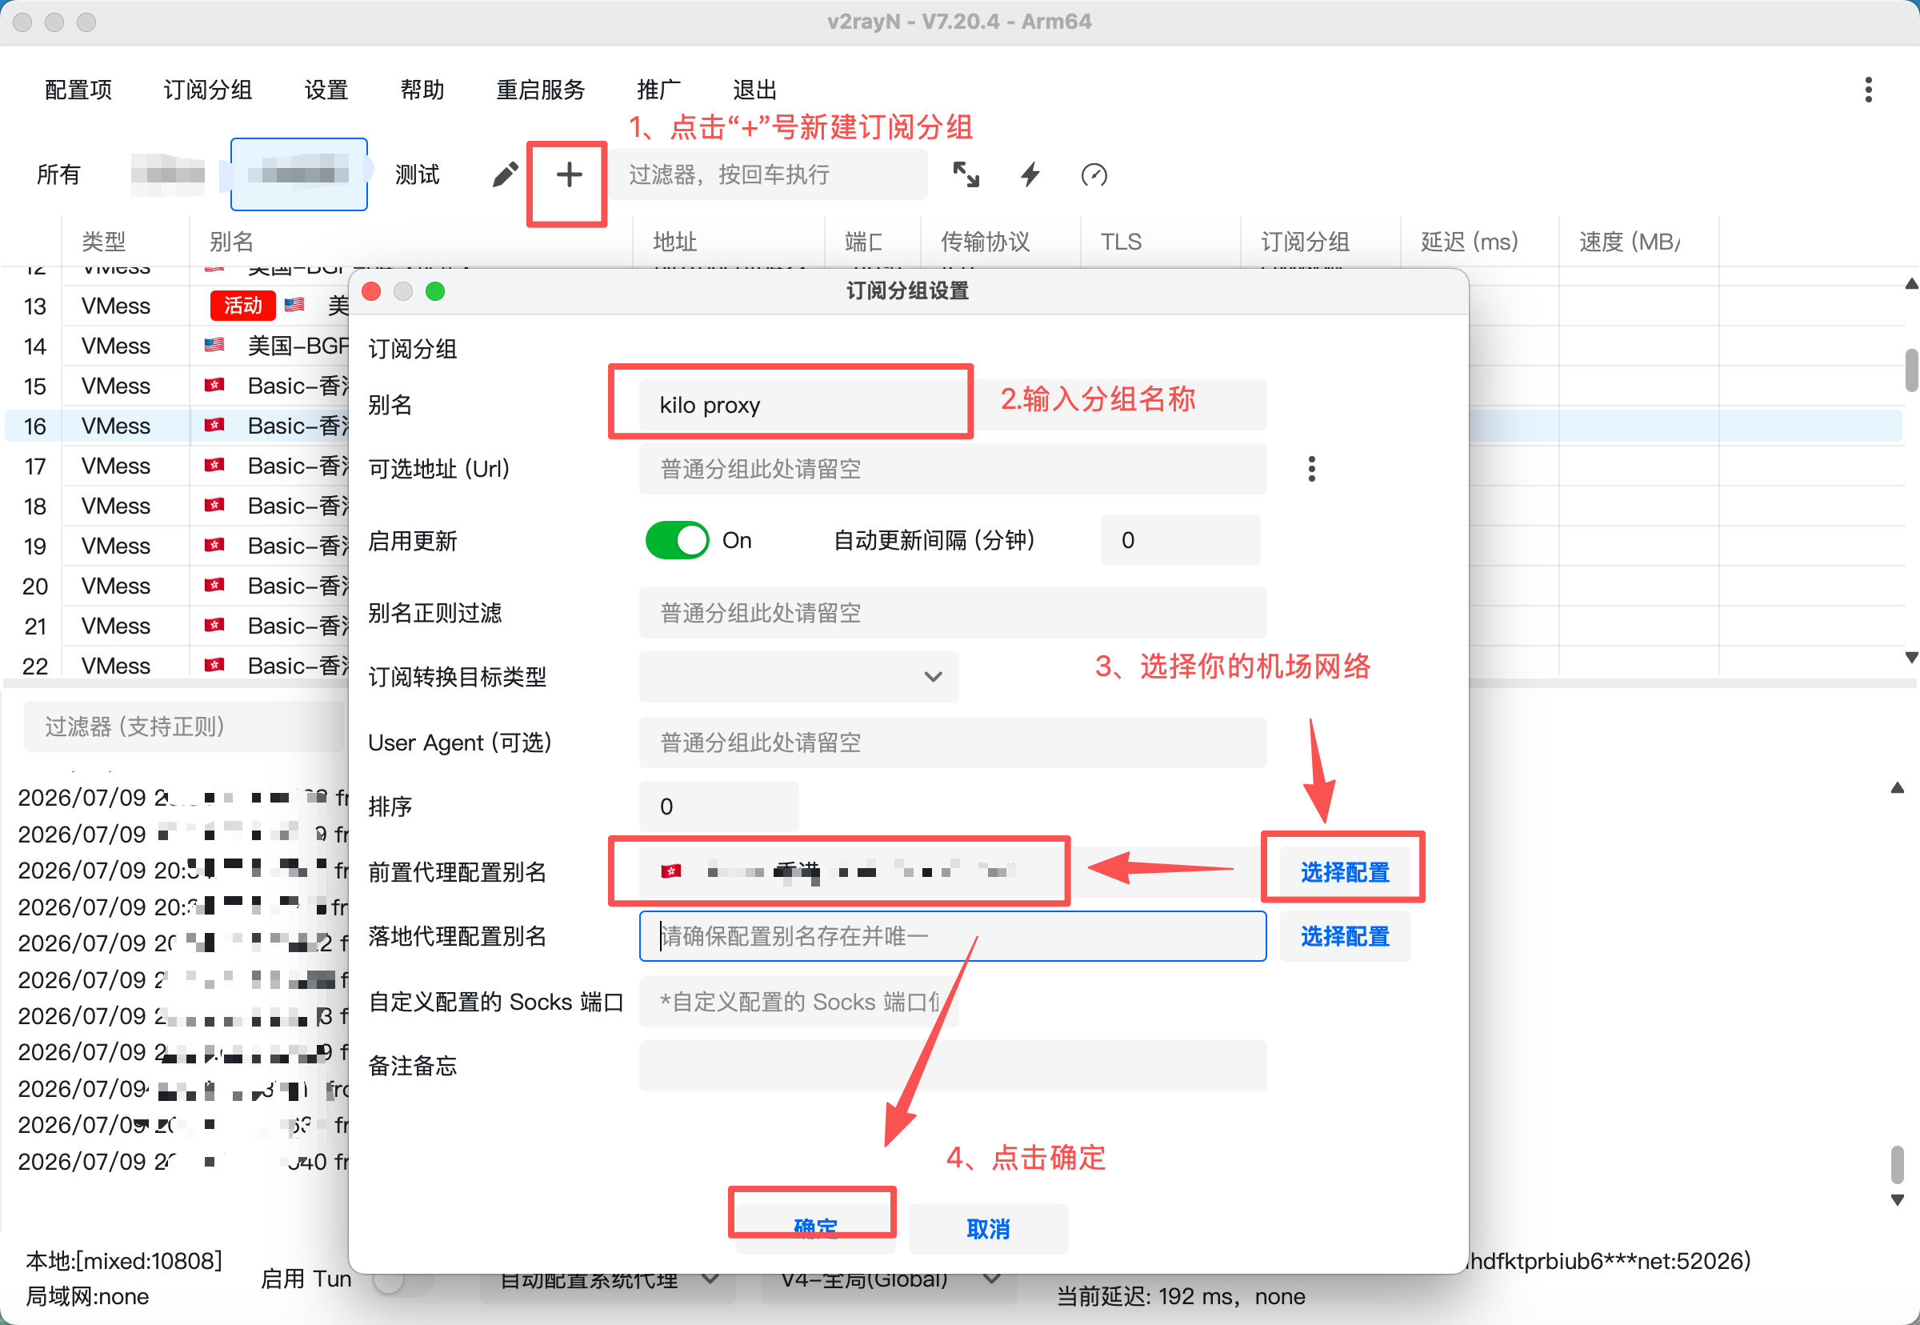Click the 落地代理配置别名 input field
The height and width of the screenshot is (1325, 1920).
pyautogui.click(x=953, y=936)
